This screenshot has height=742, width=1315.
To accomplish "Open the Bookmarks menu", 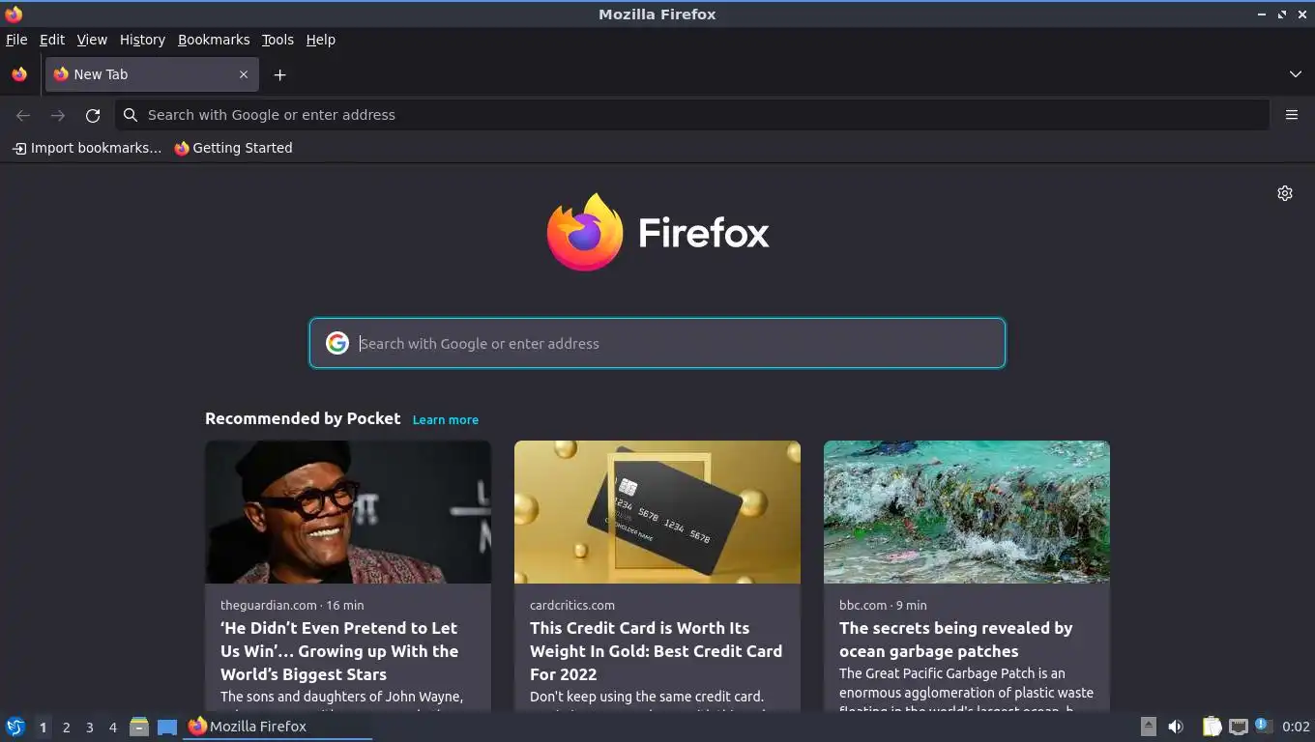I will 214,40.
